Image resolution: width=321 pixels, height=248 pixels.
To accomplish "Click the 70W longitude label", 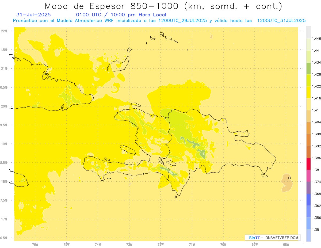I will click(x=223, y=244).
